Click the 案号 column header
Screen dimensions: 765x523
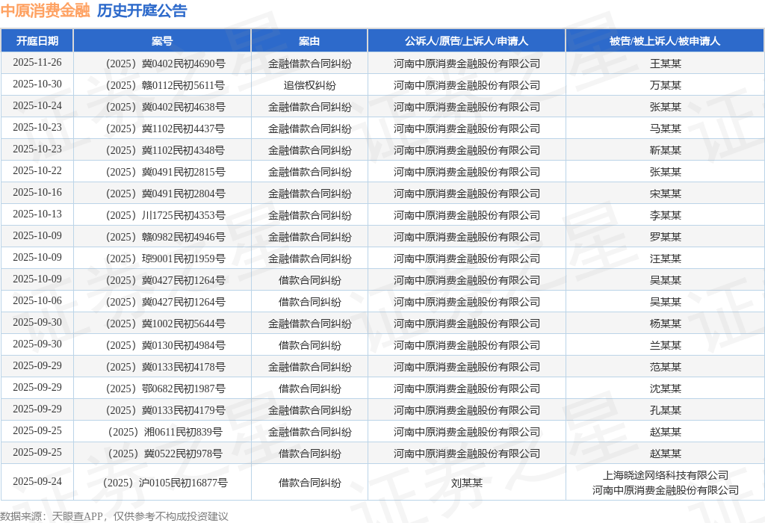[162, 41]
